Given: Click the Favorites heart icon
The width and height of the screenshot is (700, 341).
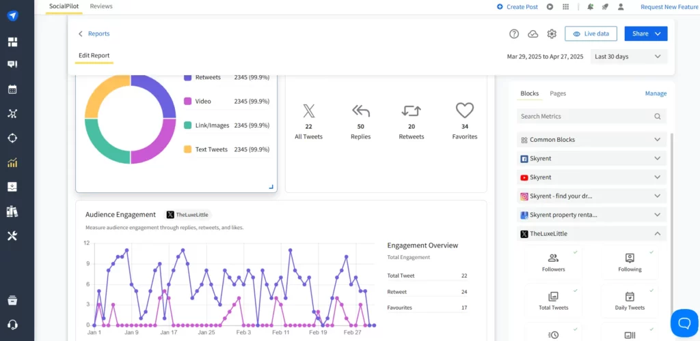Looking at the screenshot, I should pos(464,110).
